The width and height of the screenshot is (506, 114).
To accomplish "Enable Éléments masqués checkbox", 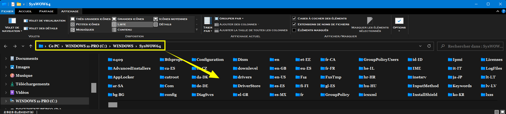I will (294, 30).
